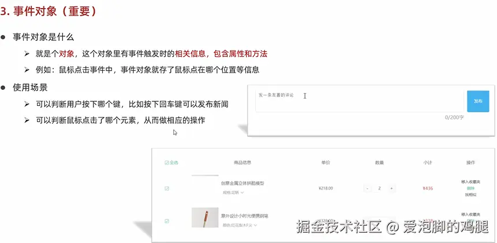Click the 小计 column header
Image resolution: width=497 pixels, height=243 pixels.
point(428,163)
